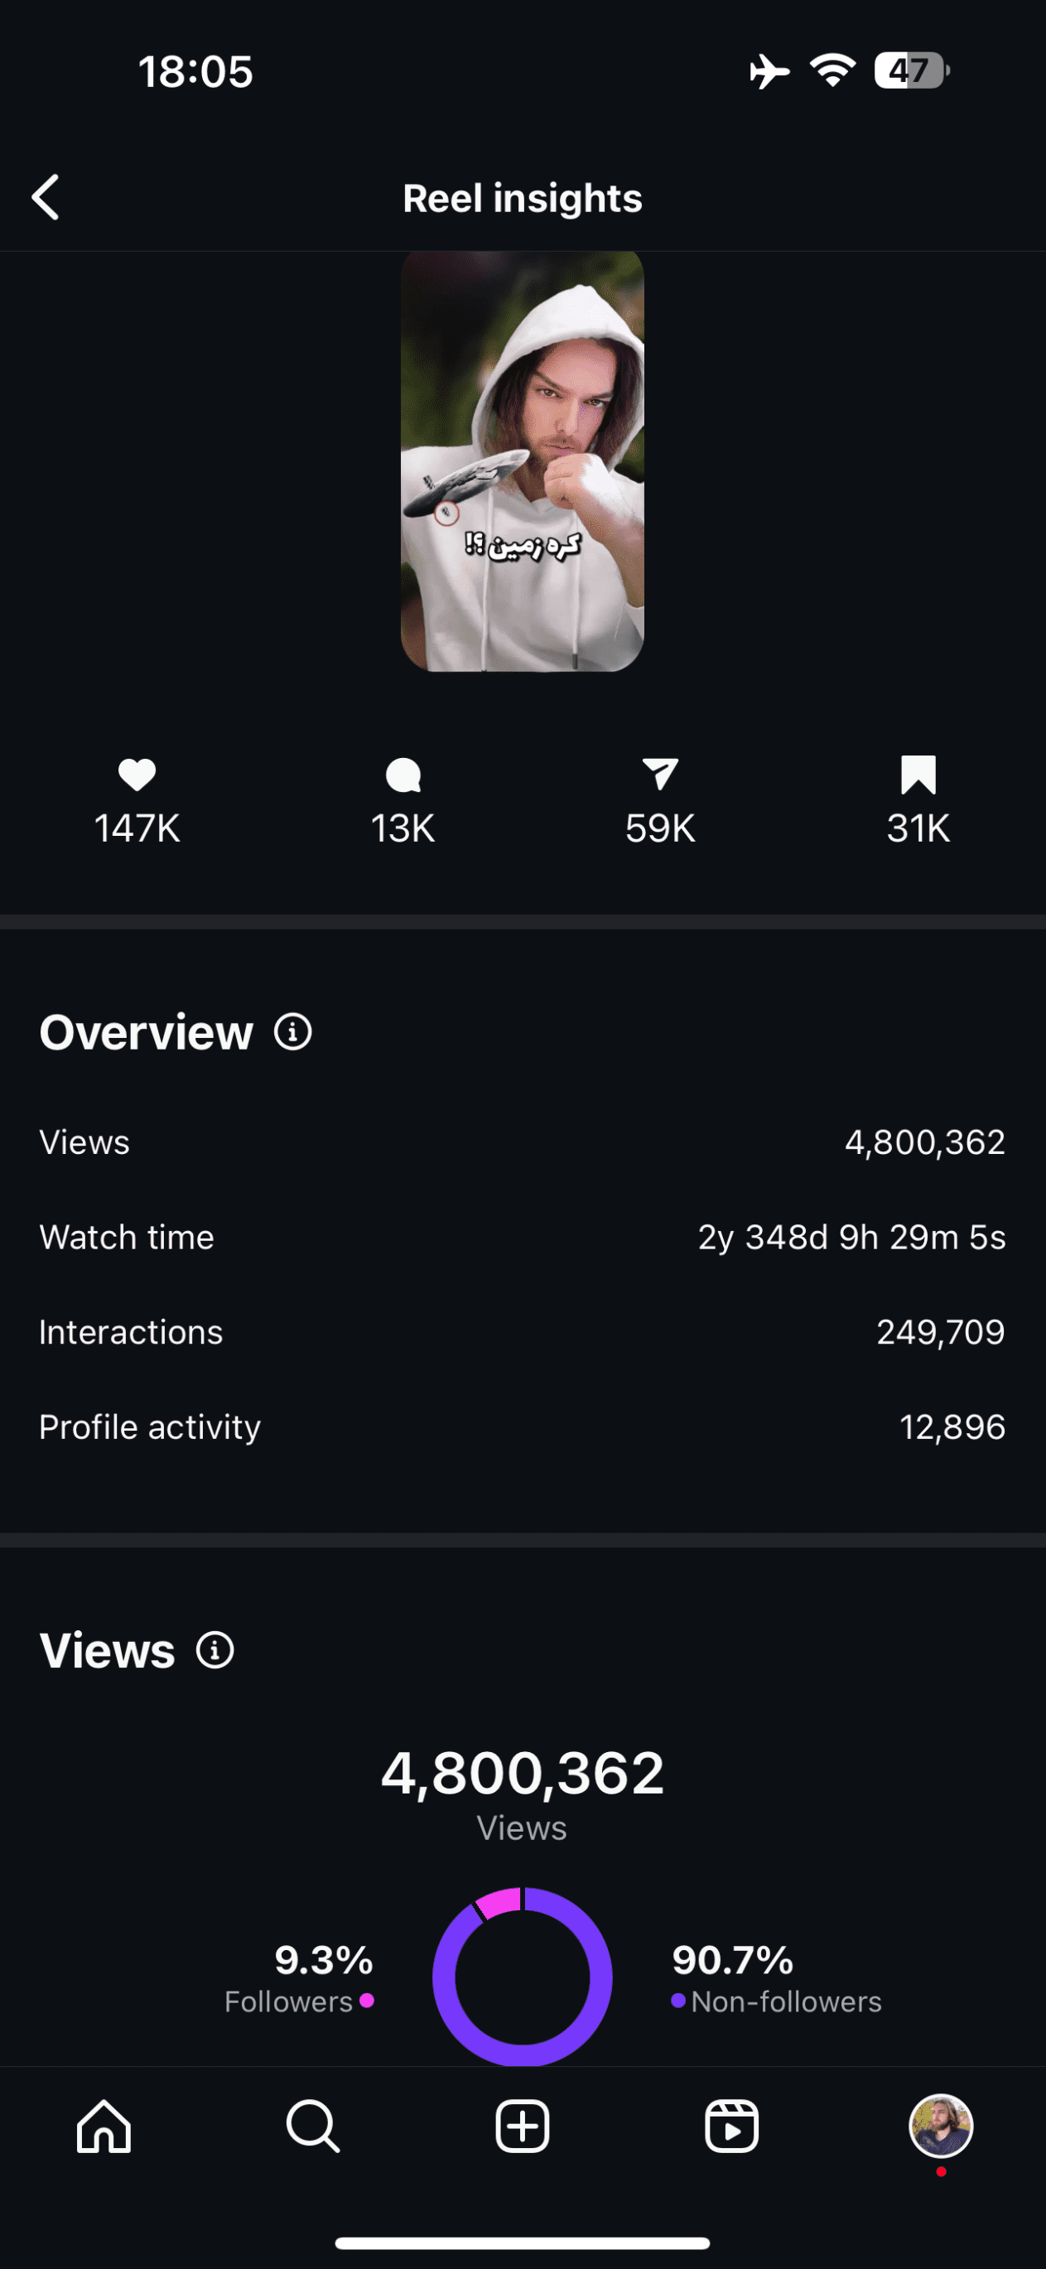Open Views section info icon
Viewport: 1046px width, 2269px height.
[x=215, y=1650]
